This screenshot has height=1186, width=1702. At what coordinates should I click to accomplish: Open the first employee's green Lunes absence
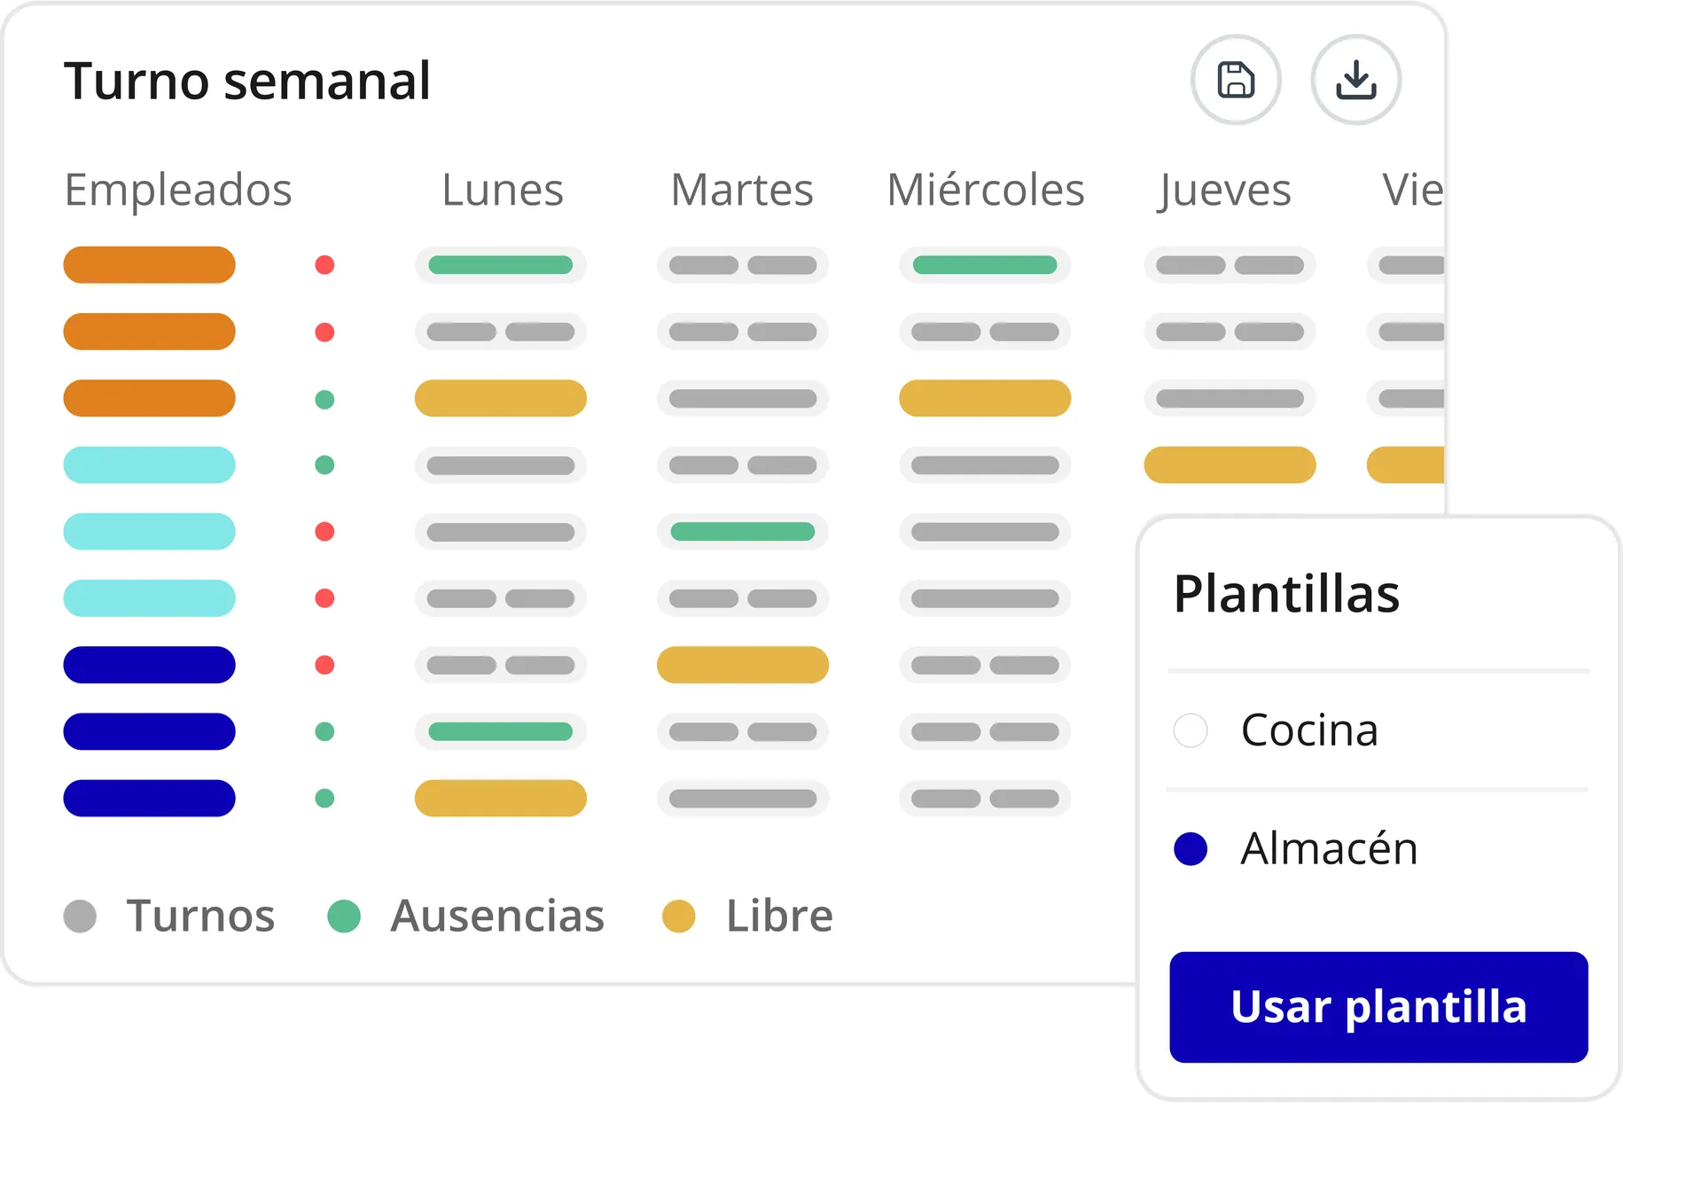click(501, 265)
